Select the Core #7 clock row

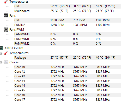[x=67, y=100]
